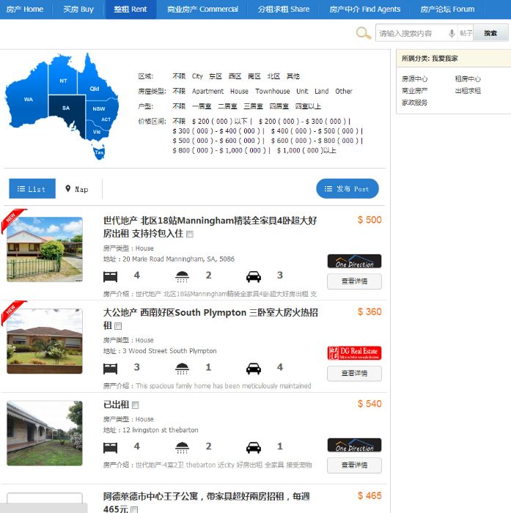Open 整租 Rent tab

pos(130,9)
